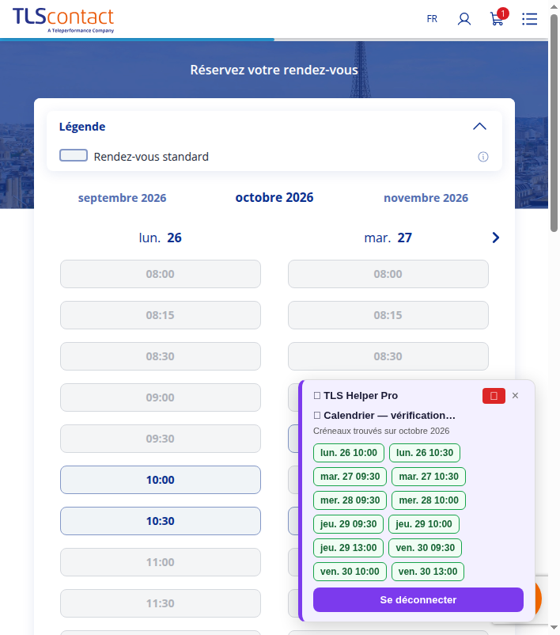The width and height of the screenshot is (560, 635).
Task: Click the 09:30 slot under lun. 26
Action: pos(161,439)
